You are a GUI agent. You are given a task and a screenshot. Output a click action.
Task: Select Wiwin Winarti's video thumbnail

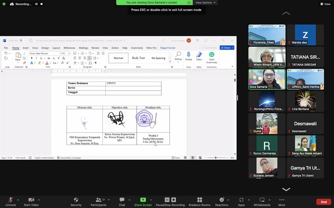point(267,57)
